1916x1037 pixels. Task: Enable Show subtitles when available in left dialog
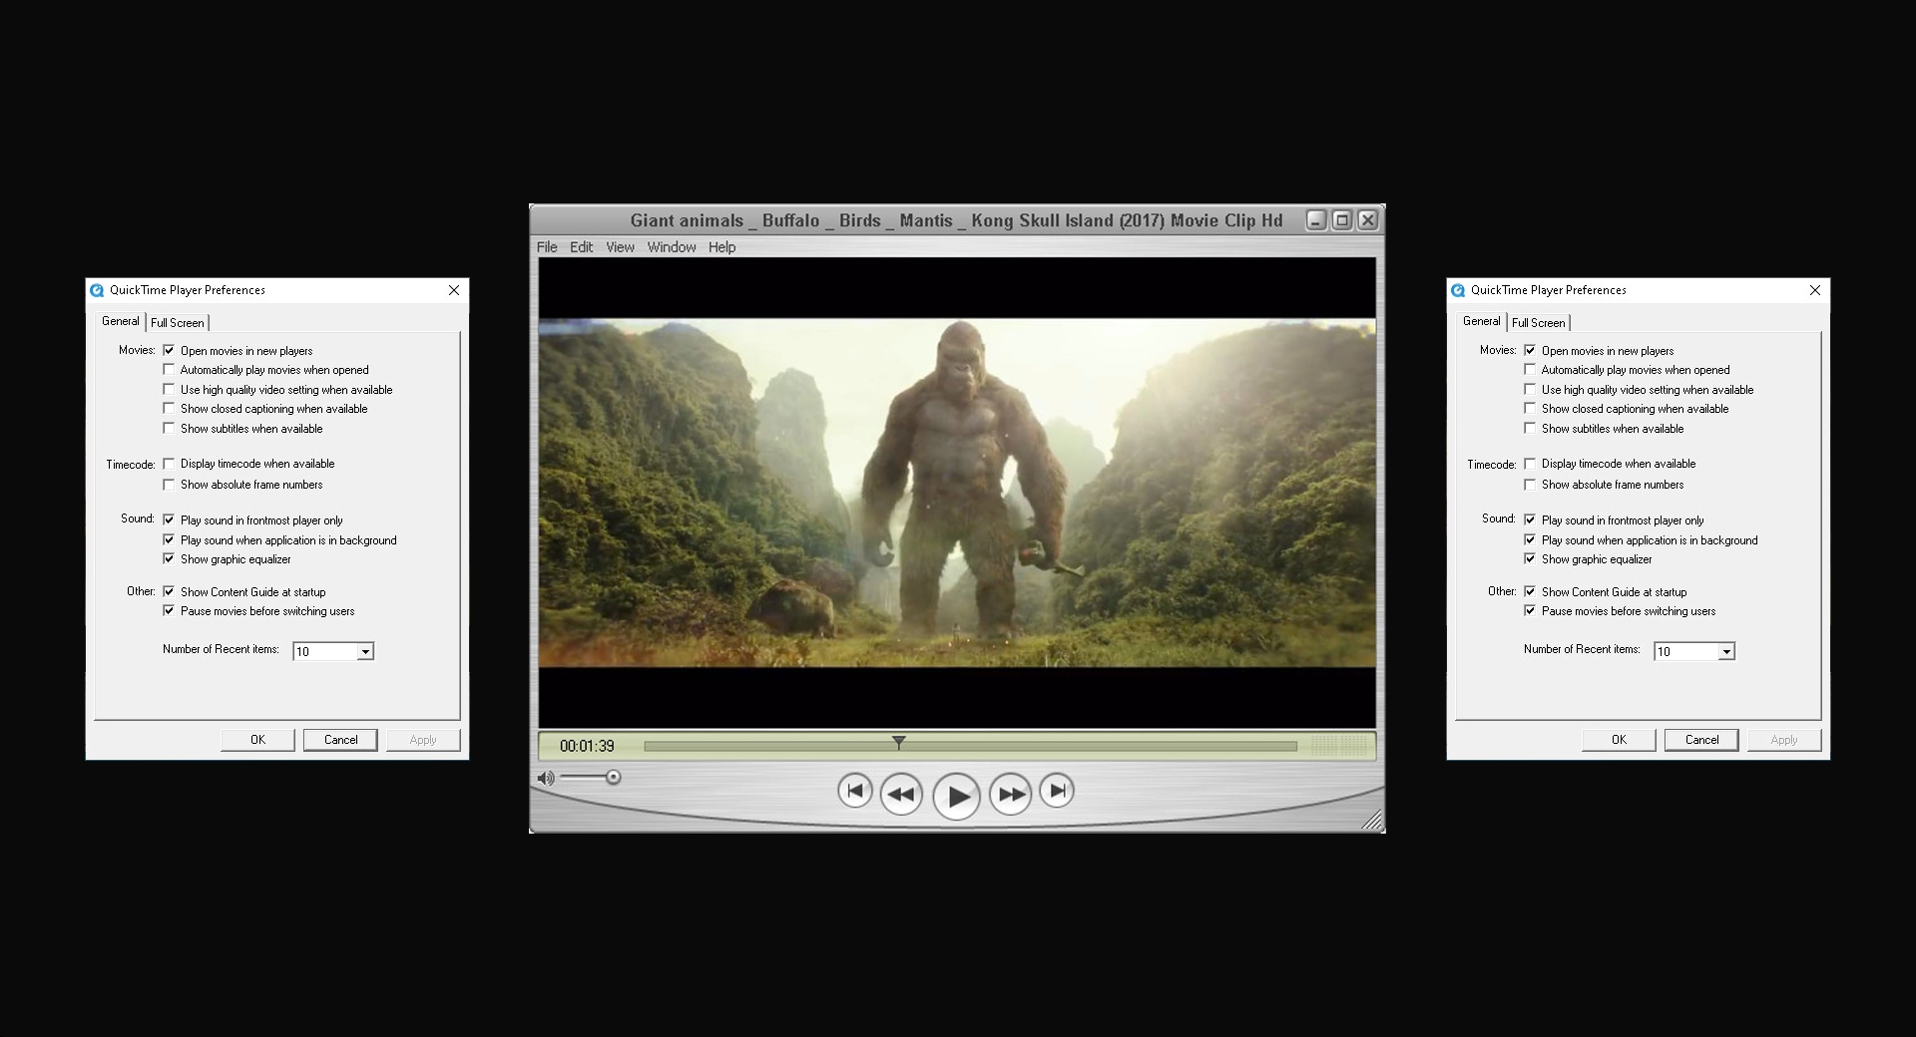click(x=170, y=428)
